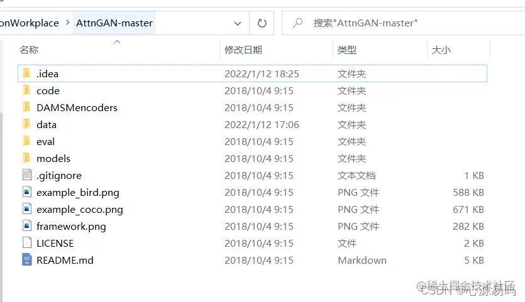Click the 588 KB size value
525x302 pixels.
tap(468, 192)
